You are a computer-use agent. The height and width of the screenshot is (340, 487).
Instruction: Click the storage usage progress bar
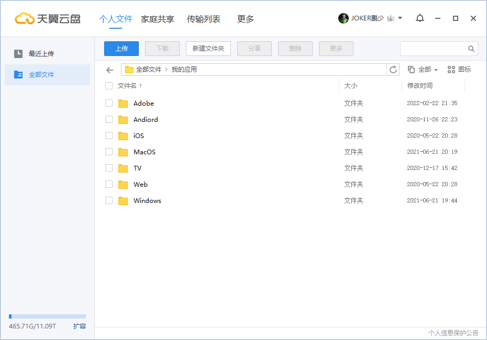(47, 316)
